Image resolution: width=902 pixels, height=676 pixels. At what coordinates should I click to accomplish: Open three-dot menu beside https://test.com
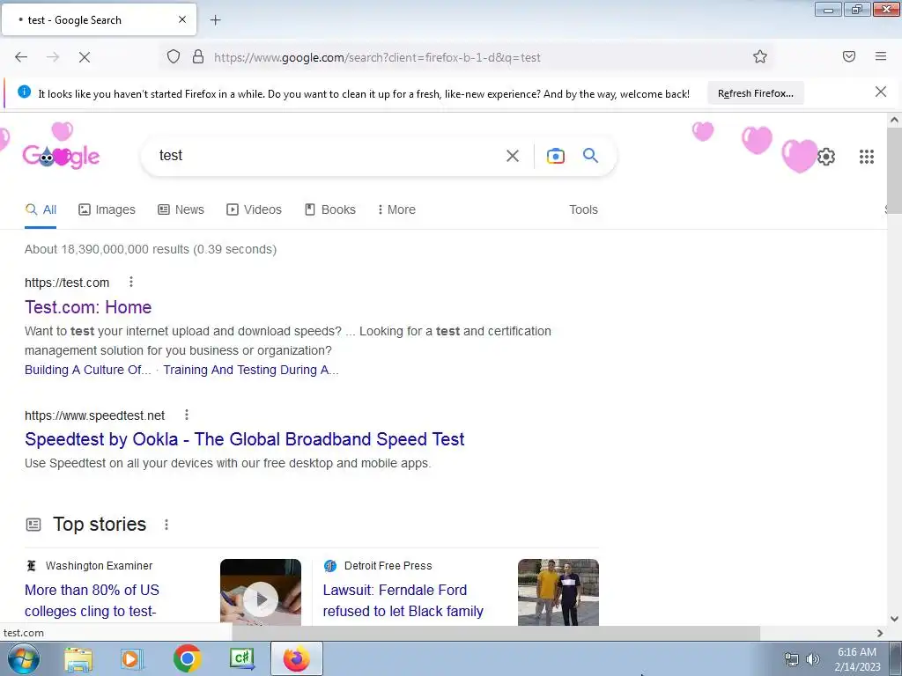coord(131,282)
